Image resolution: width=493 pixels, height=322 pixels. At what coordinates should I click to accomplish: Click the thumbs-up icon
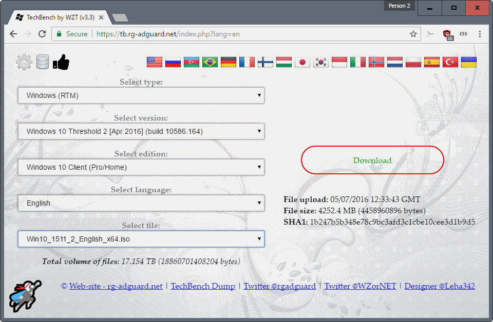pos(61,62)
